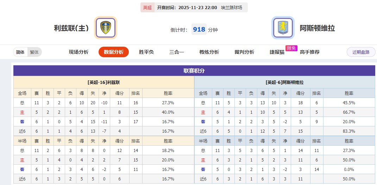
Task: Open the 现场分析 tab
Action: (x=78, y=52)
